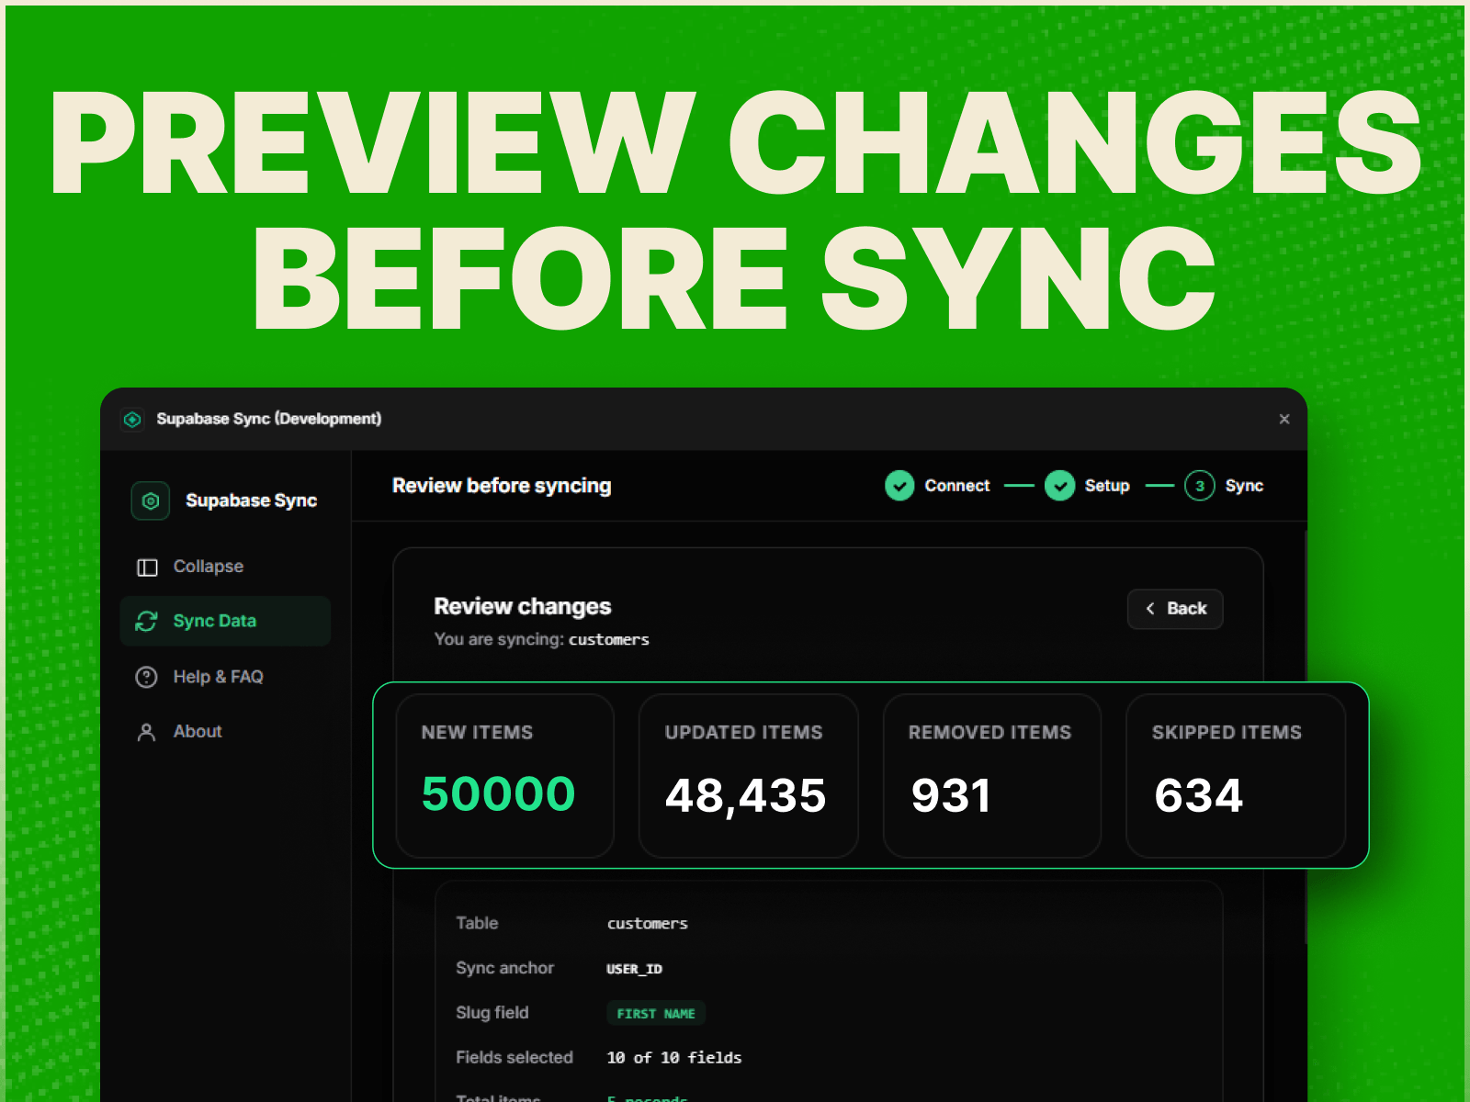1470x1102 pixels.
Task: Click the 'Table' row label
Action: pyautogui.click(x=477, y=923)
